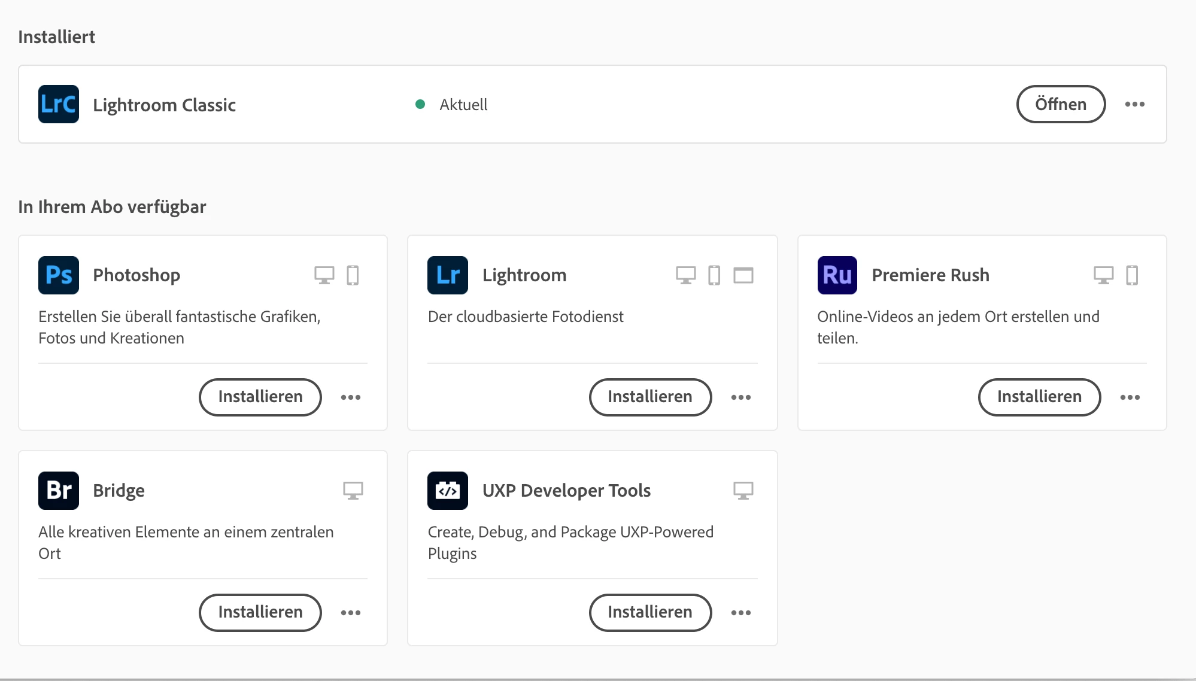1196x681 pixels.
Task: Click the Photoshop Ps app icon
Action: (x=58, y=275)
